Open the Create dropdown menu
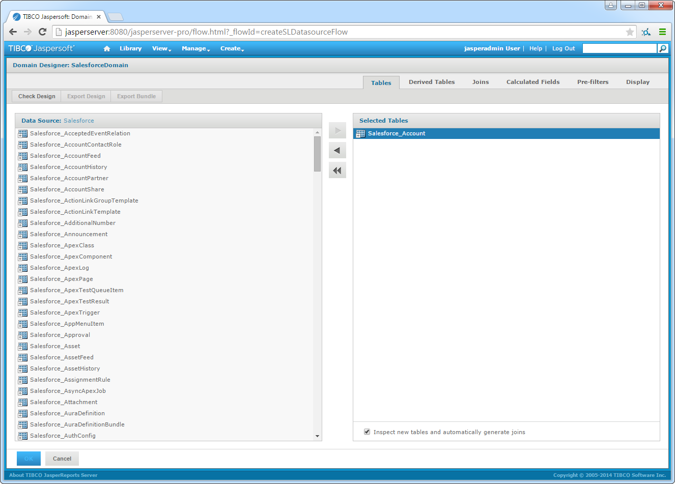 tap(232, 49)
